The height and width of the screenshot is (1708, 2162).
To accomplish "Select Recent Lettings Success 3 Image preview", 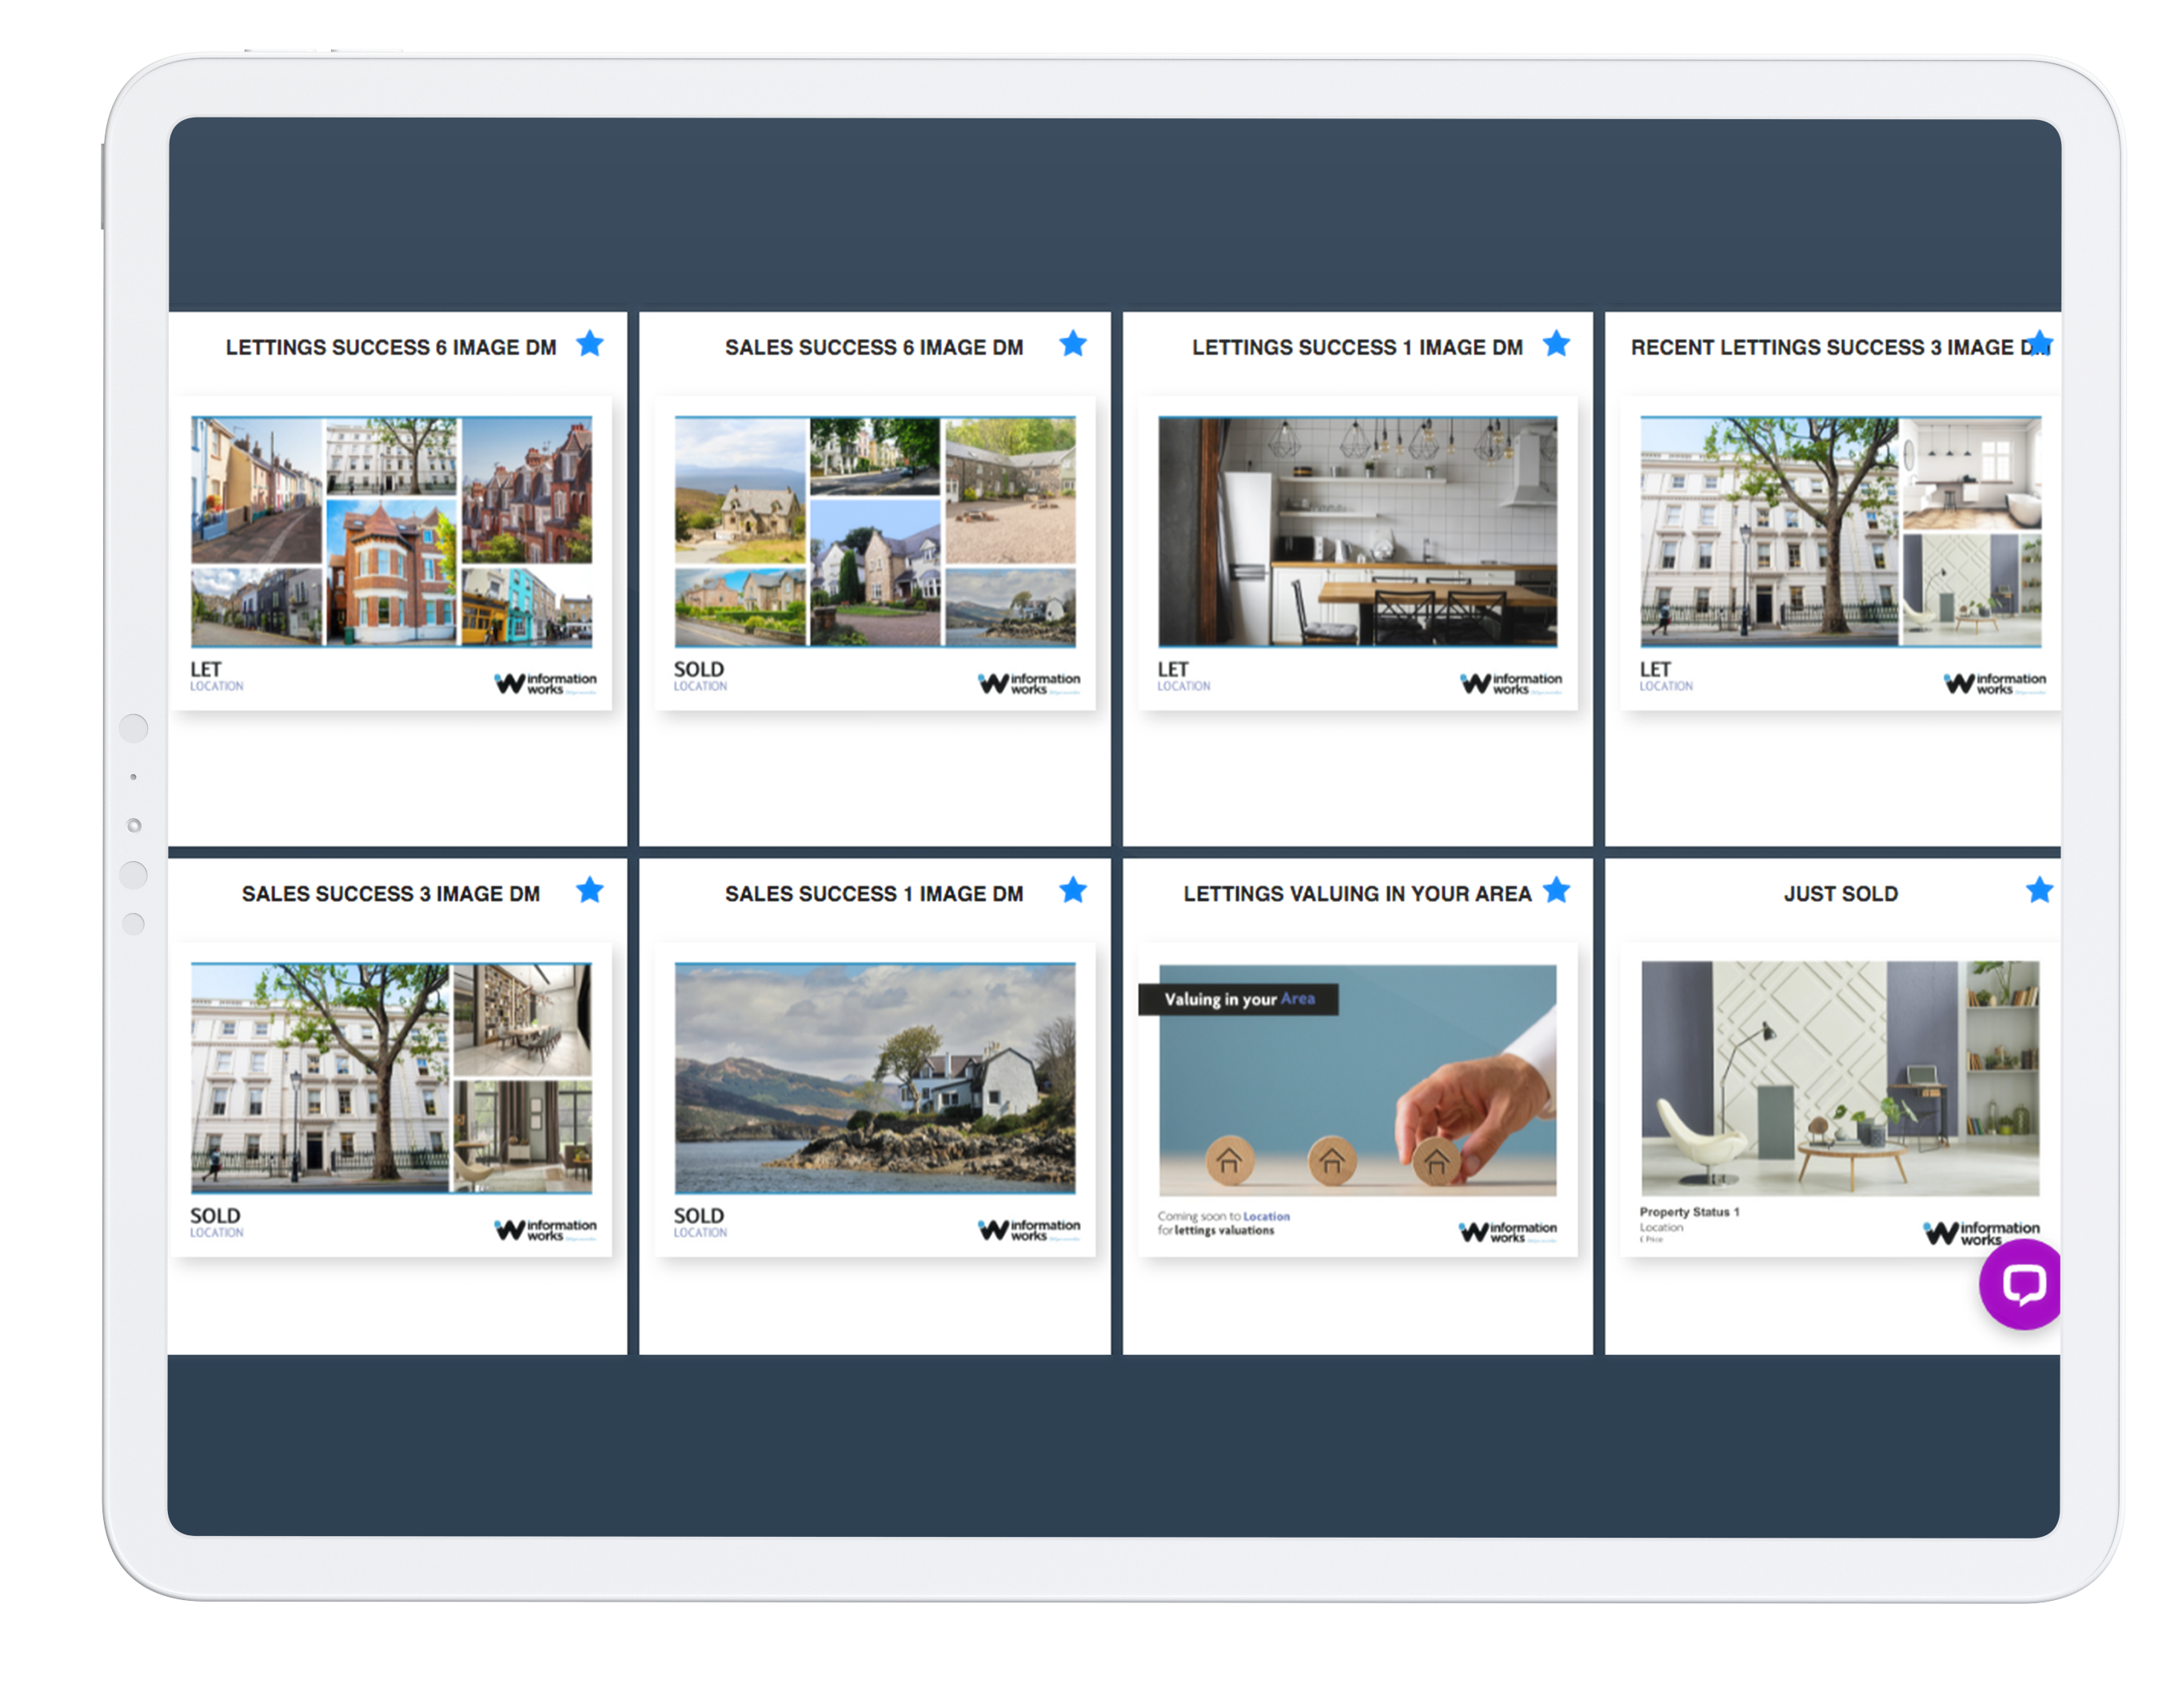I will click(1840, 532).
